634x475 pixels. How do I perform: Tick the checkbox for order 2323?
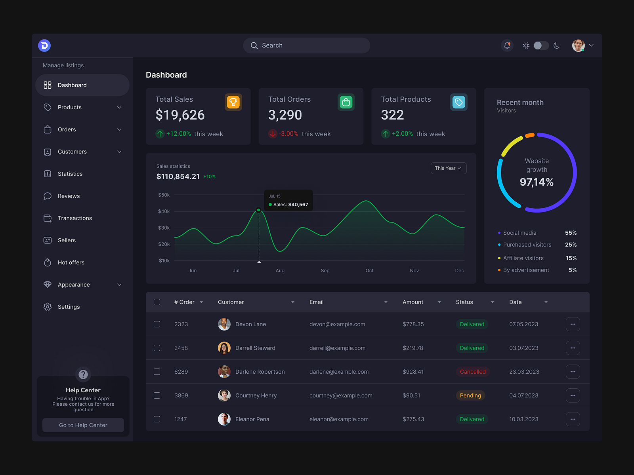tap(157, 324)
